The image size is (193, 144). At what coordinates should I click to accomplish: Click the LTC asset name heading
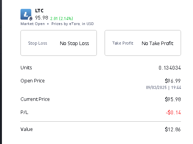point(39,10)
